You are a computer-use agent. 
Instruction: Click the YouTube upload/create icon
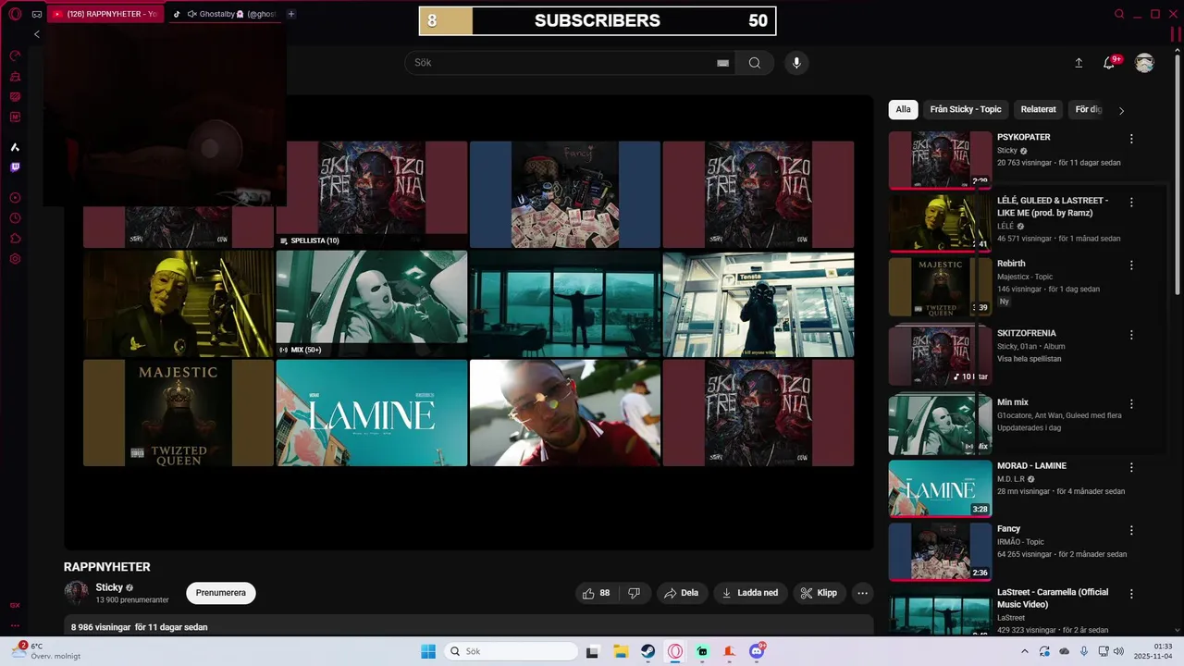1079,63
